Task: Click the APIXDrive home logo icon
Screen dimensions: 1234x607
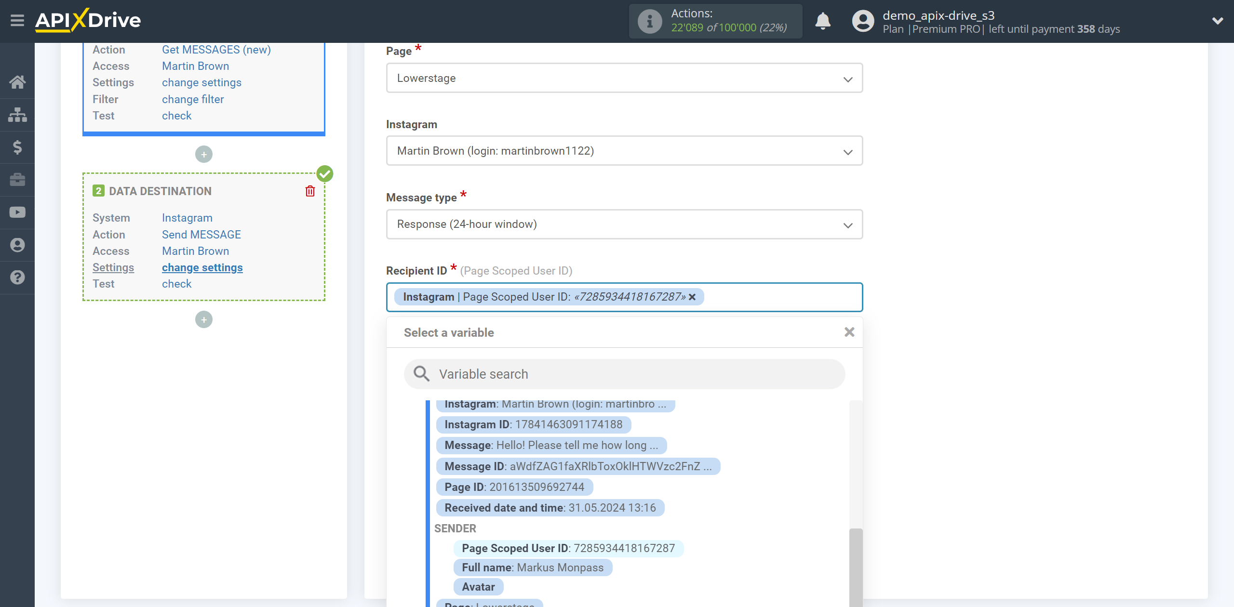Action: pos(88,20)
